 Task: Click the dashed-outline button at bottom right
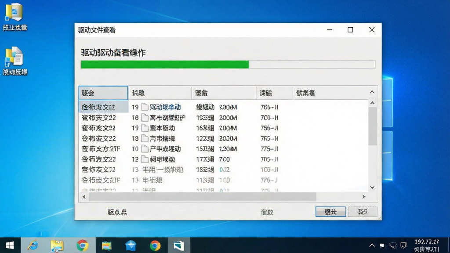tap(363, 212)
